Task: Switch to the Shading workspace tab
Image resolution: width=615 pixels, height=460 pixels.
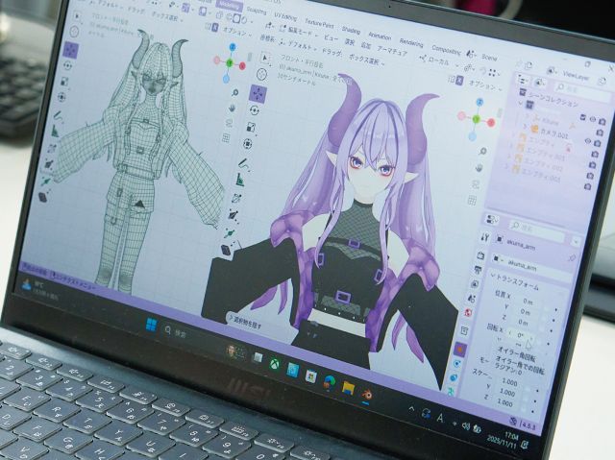Action: click(x=351, y=30)
